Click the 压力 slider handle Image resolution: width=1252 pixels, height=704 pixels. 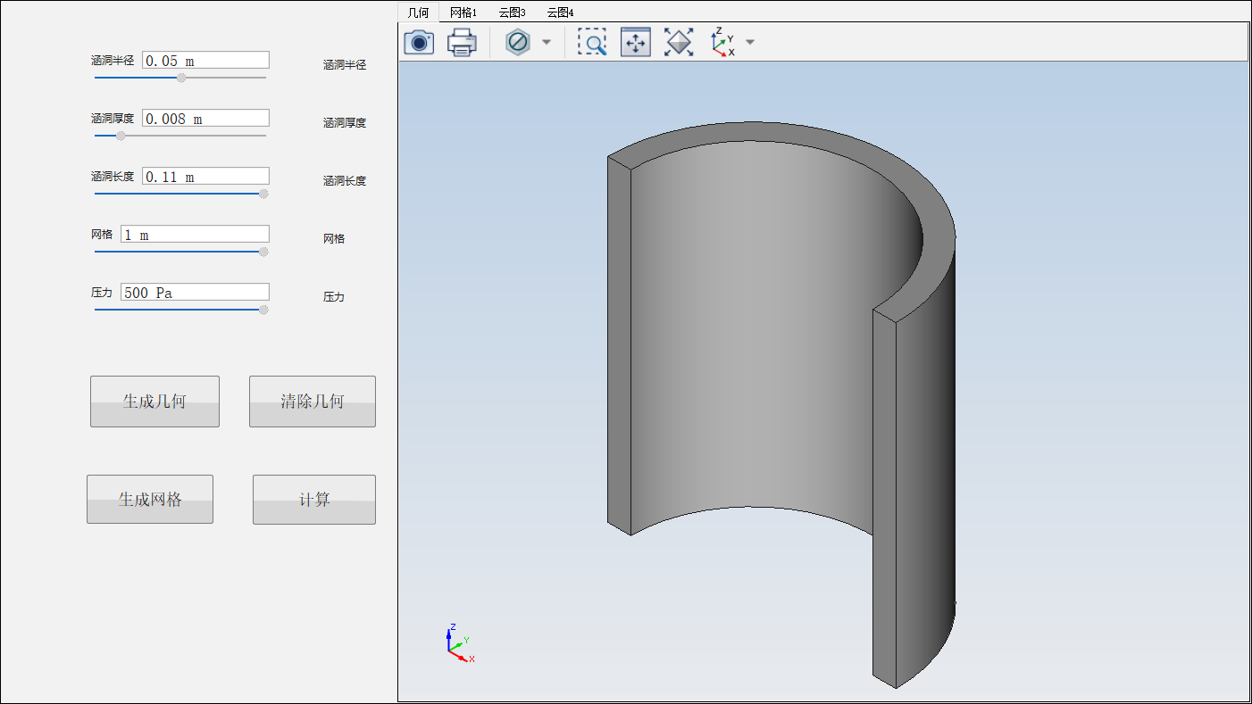[x=263, y=310]
